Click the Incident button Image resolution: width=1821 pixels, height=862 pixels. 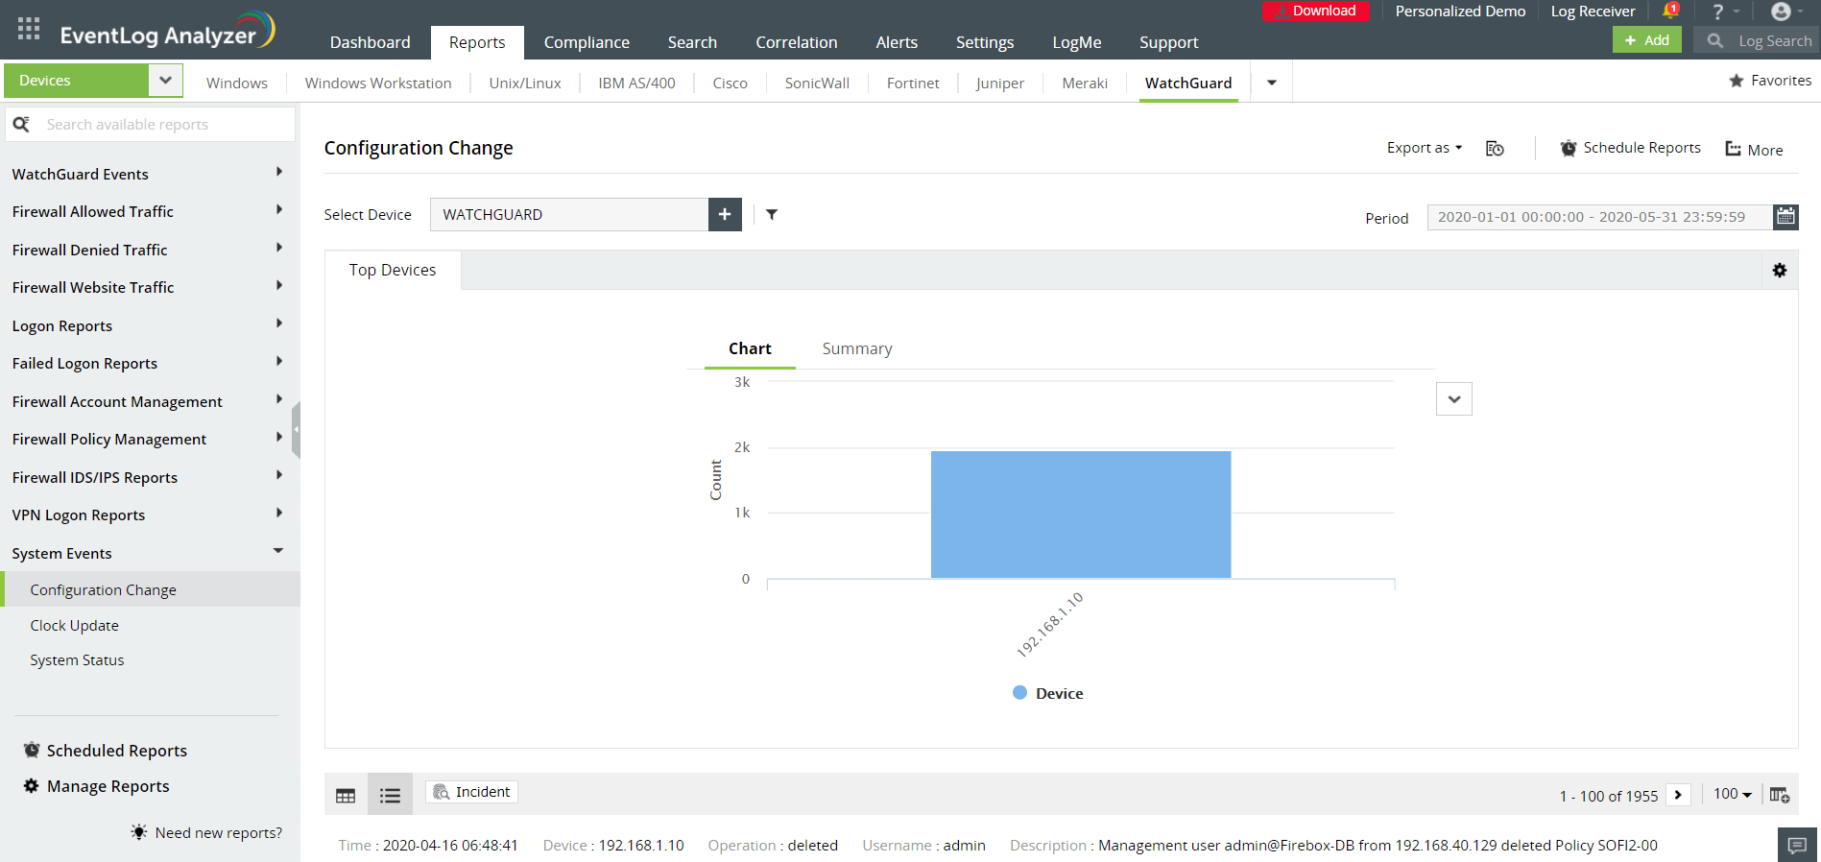pyautogui.click(x=471, y=792)
